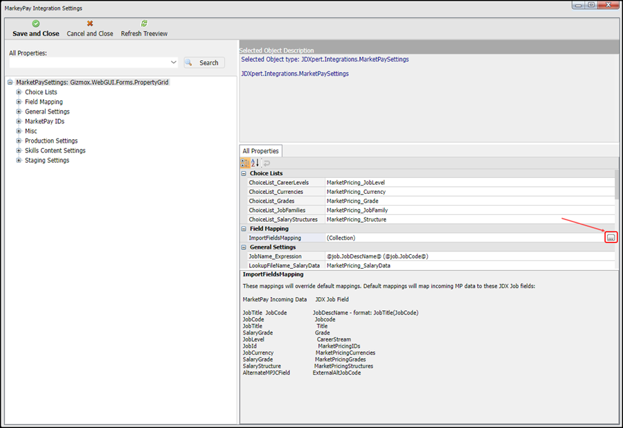
Task: Maximize the MarkeyPay Integration Settings window
Action: click(x=591, y=5)
